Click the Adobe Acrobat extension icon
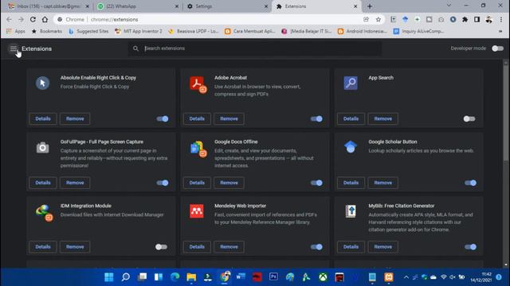This screenshot has width=510, height=286. coord(198,84)
